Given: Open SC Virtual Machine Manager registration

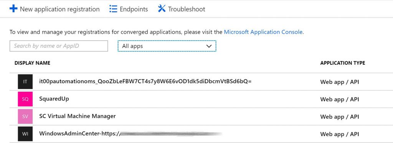Looking at the screenshot, I should (x=196, y=117).
